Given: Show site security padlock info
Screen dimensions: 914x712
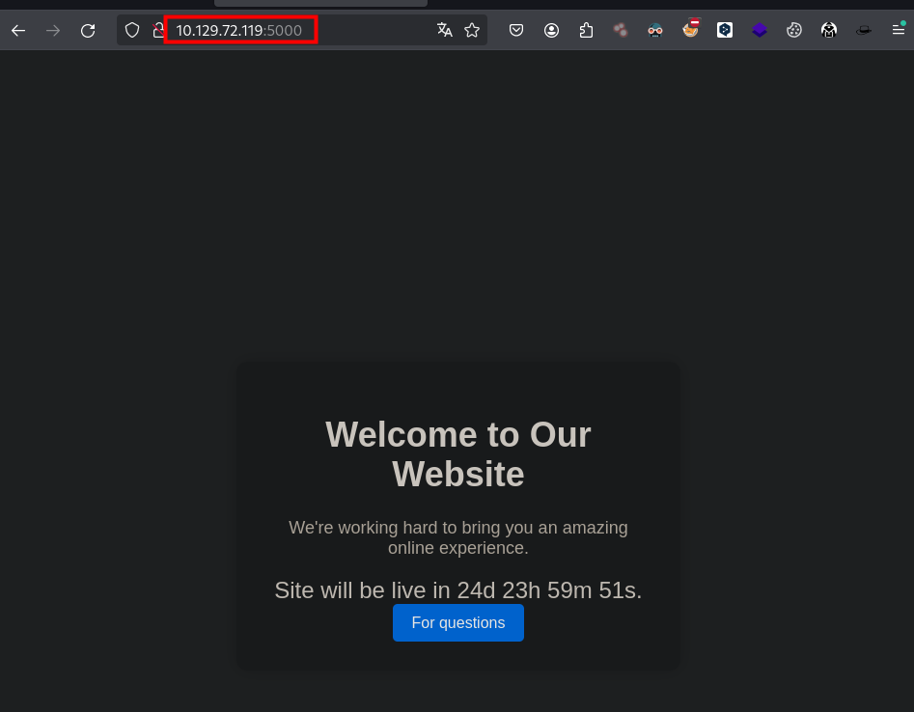Looking at the screenshot, I should (x=158, y=30).
